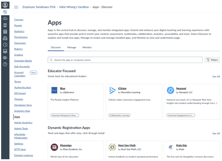Go to People in account menu
222x161 pixels.
(x=18, y=26)
